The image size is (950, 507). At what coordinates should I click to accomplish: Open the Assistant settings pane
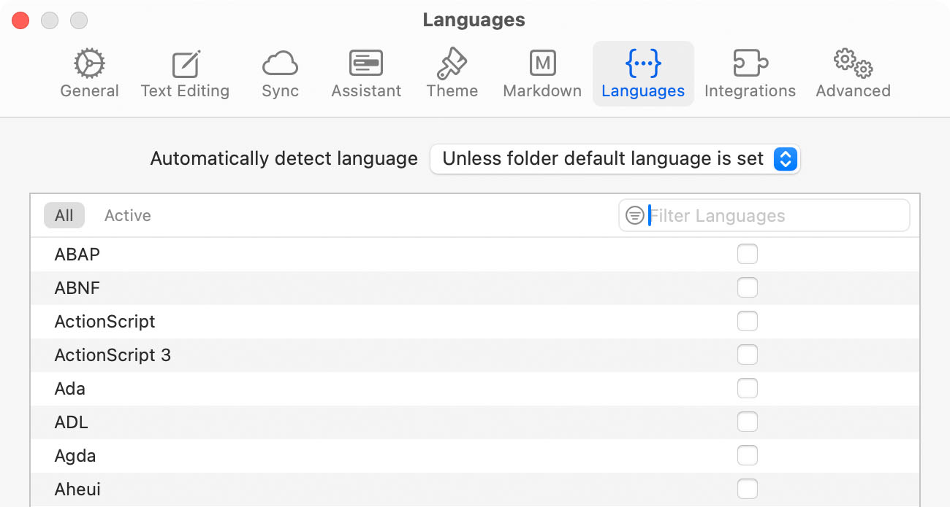[365, 71]
